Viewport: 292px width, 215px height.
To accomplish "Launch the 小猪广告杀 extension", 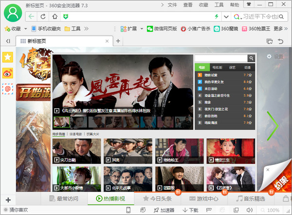I will [196, 29].
